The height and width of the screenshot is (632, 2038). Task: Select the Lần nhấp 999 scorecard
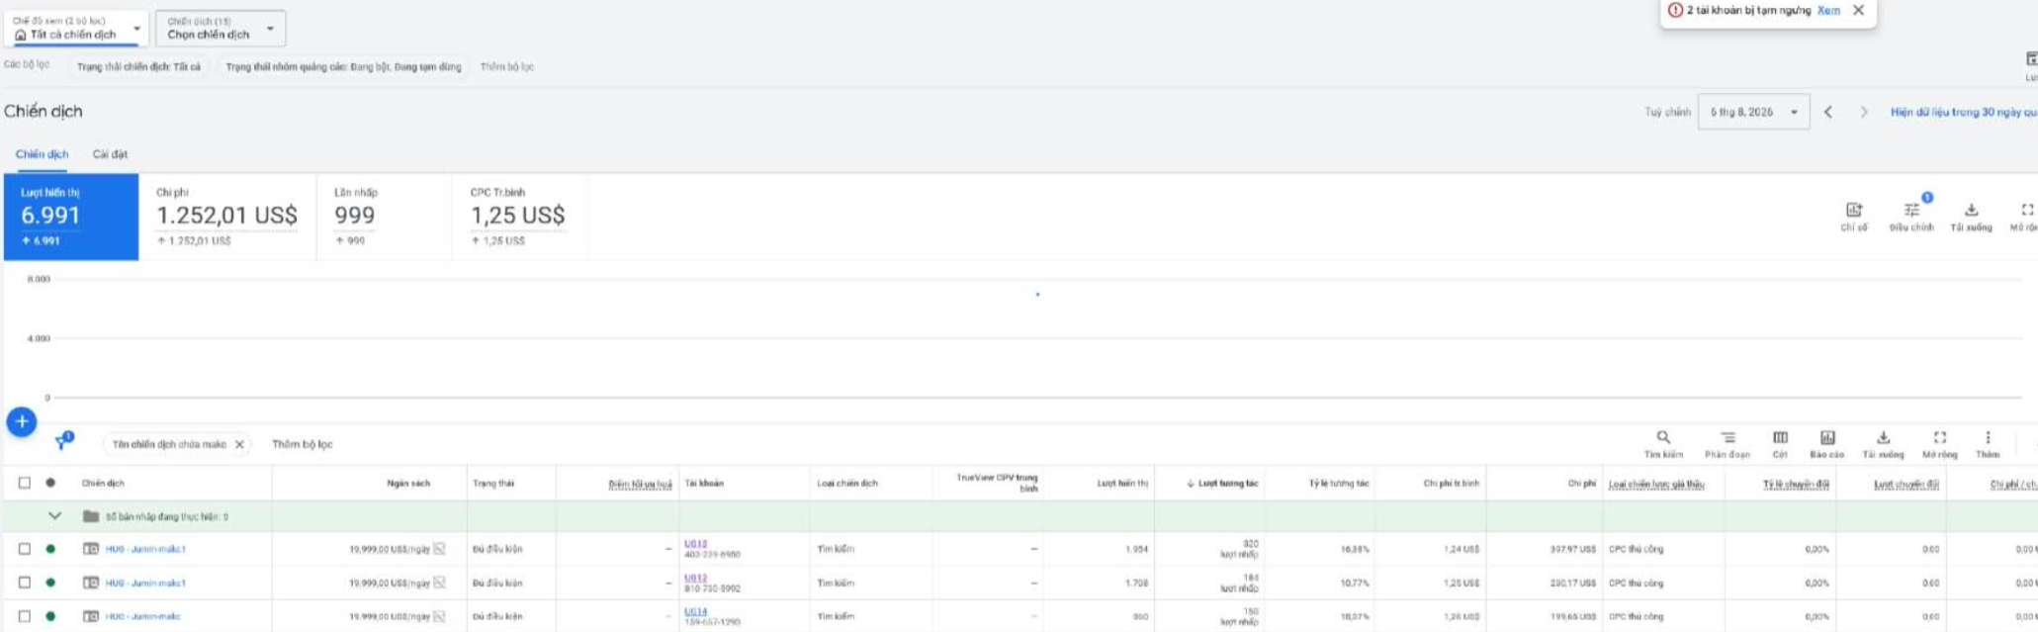tap(384, 217)
